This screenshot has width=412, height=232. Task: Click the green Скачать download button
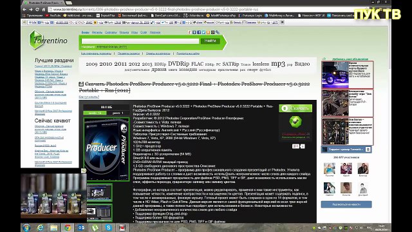tap(295, 108)
